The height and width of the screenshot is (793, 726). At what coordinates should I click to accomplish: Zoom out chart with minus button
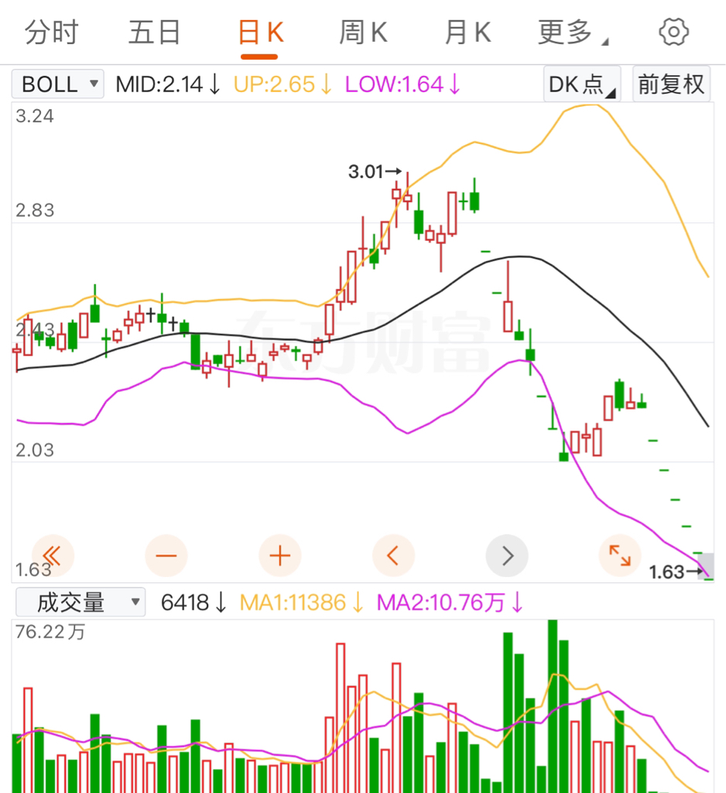166,556
